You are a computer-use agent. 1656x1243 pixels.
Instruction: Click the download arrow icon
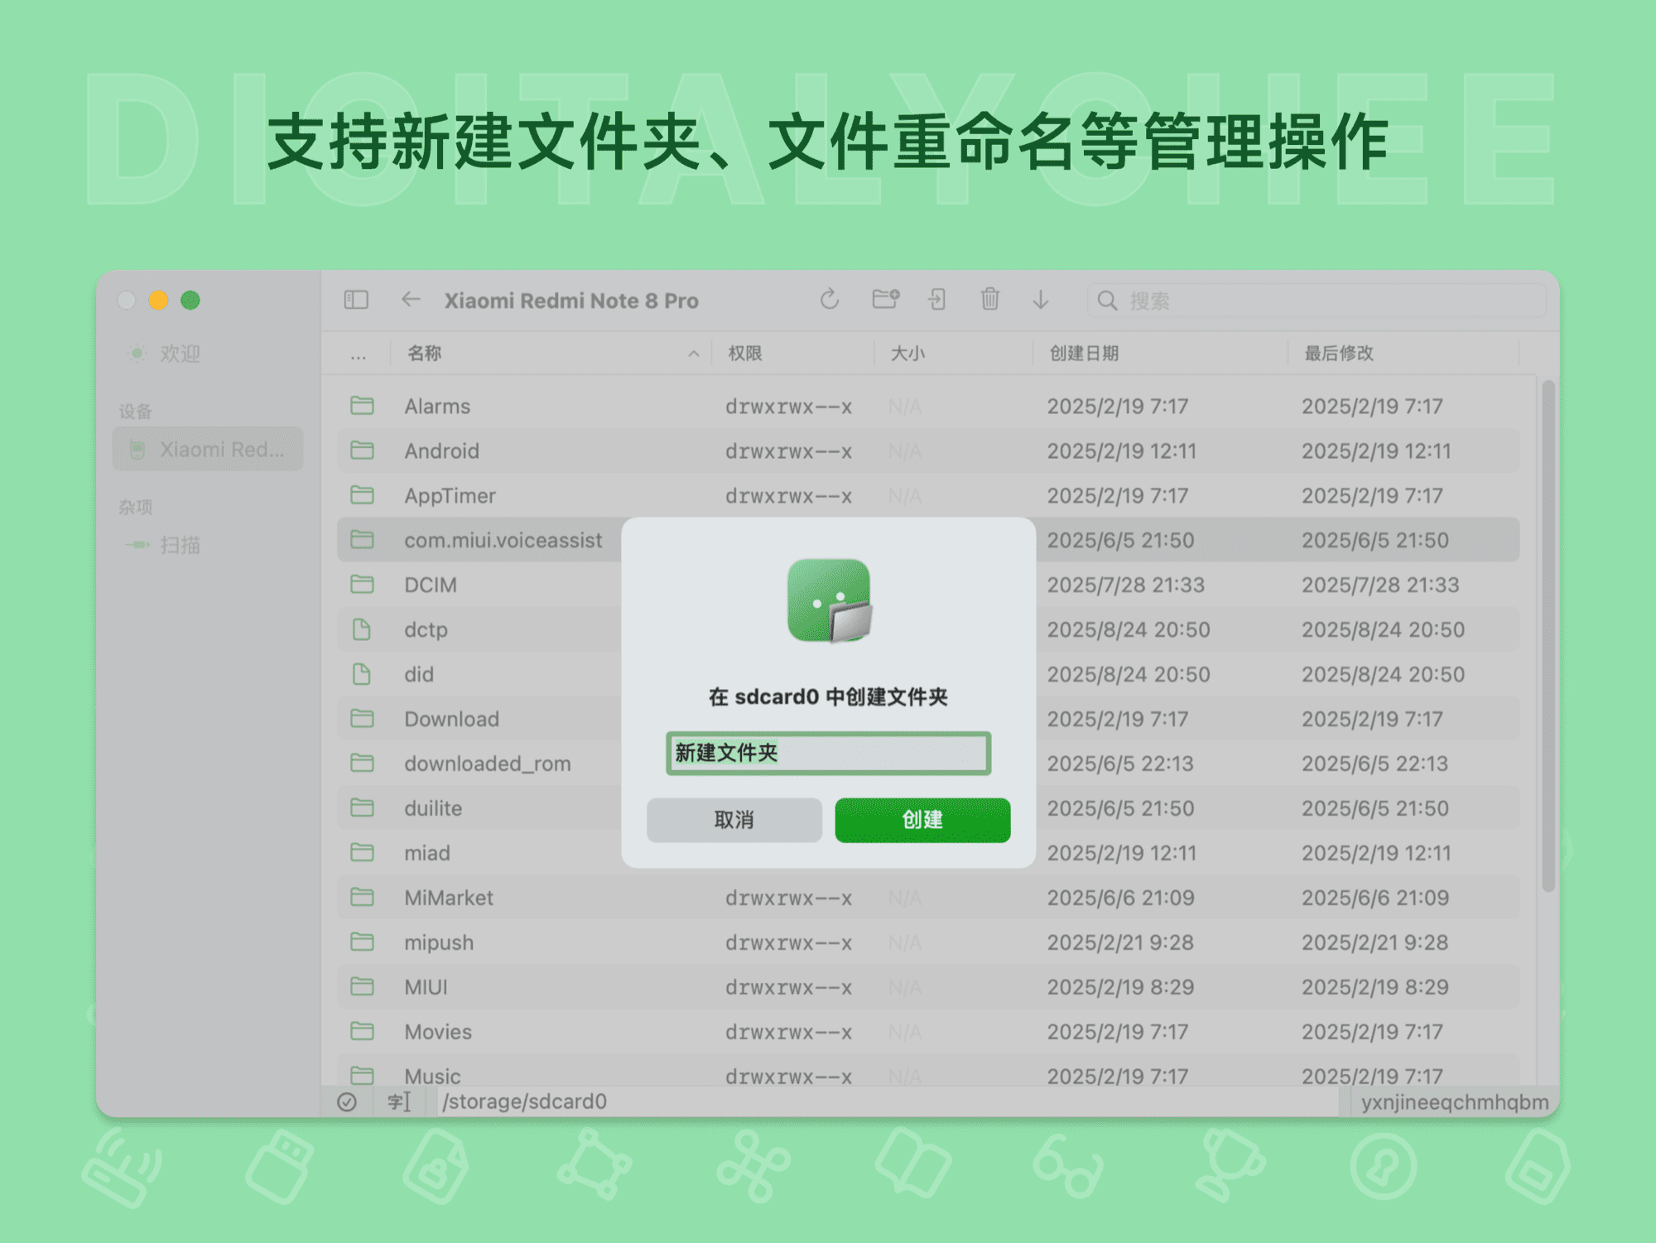[1041, 300]
